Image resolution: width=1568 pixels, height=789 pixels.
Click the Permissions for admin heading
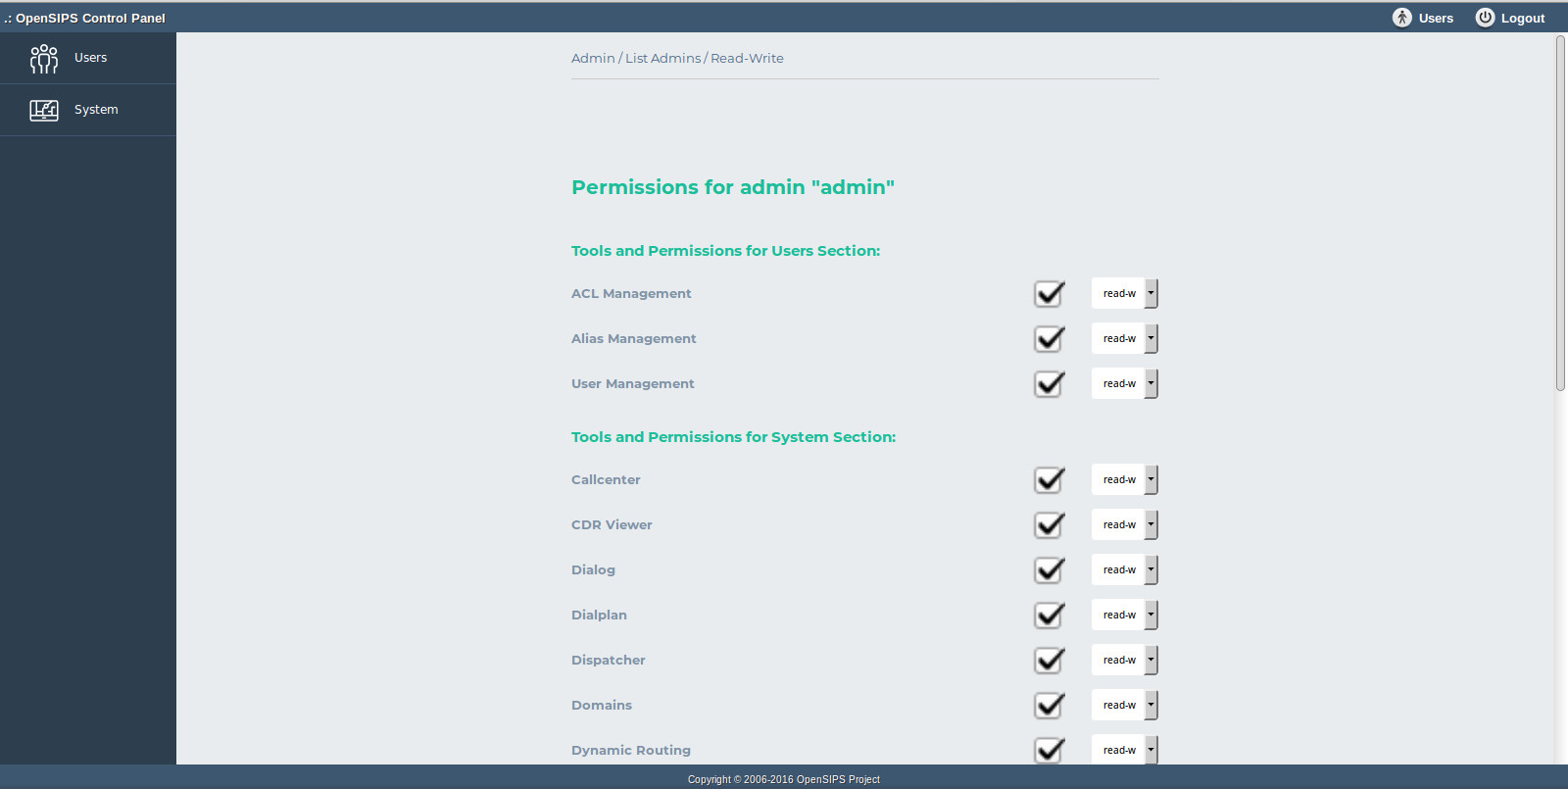733,187
